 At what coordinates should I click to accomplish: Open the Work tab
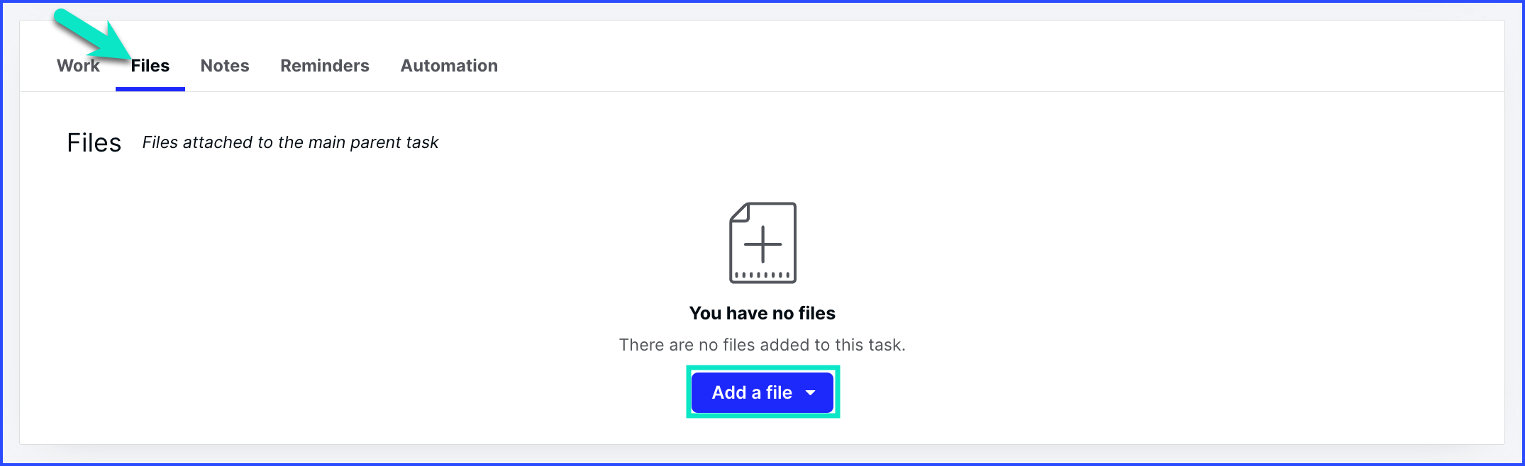coord(78,66)
